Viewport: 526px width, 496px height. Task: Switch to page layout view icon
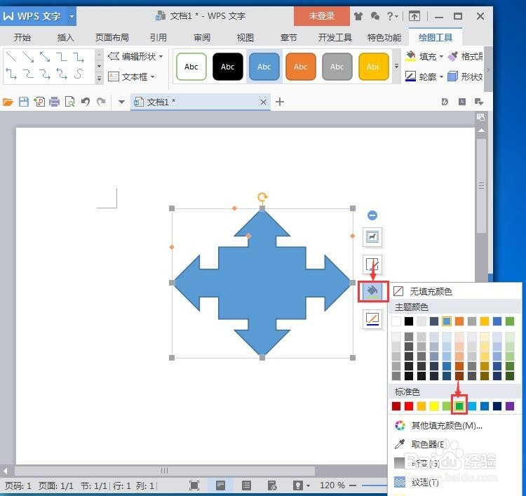tap(220, 485)
